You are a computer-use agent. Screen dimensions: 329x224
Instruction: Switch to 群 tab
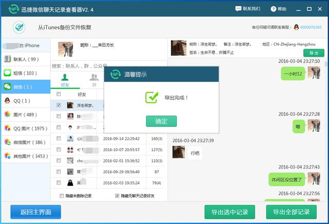(x=94, y=81)
